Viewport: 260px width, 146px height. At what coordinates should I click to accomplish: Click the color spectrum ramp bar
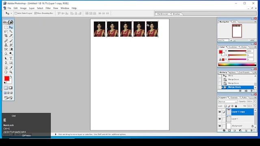pos(237,64)
